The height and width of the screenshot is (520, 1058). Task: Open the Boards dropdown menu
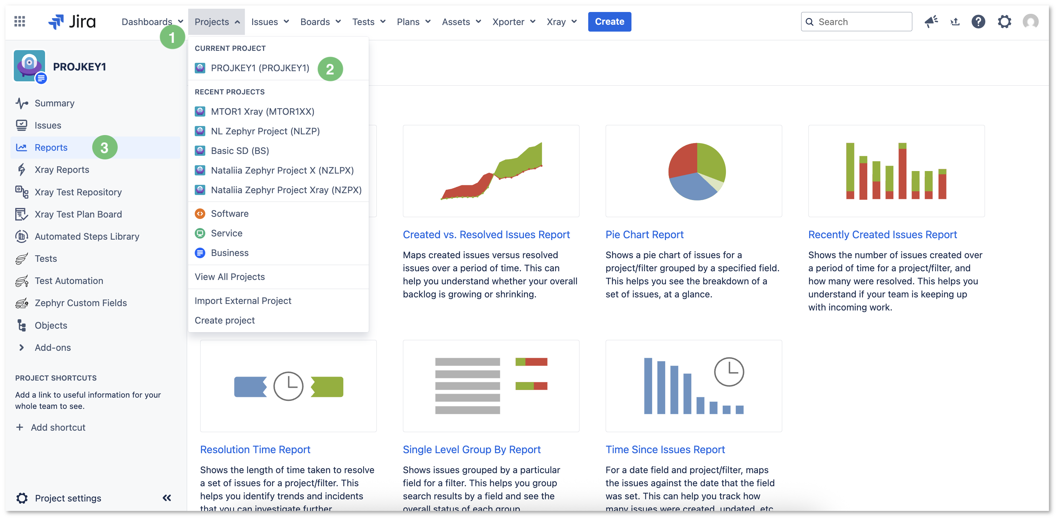tap(320, 22)
